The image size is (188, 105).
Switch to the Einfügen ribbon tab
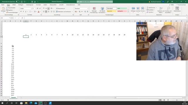coord(21,5)
